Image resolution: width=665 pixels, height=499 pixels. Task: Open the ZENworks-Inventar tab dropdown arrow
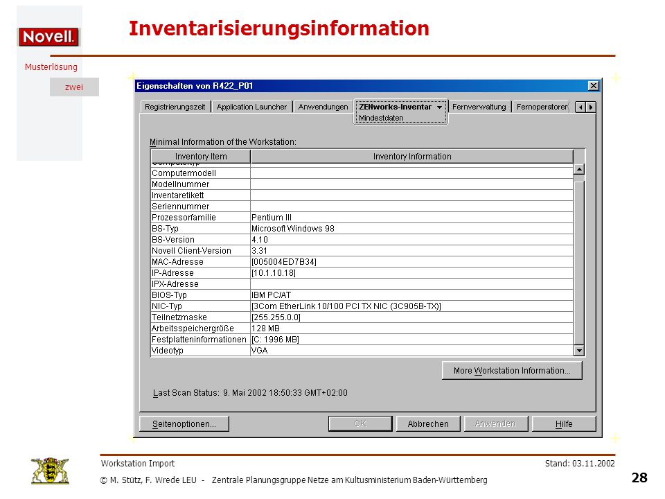click(440, 107)
